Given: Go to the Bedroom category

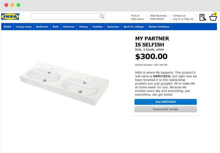Looking at the screenshot, I should pos(42,26).
